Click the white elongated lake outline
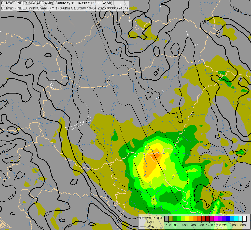Image resolution: width=251 pixels, height=230 pixels. pos(78,123)
